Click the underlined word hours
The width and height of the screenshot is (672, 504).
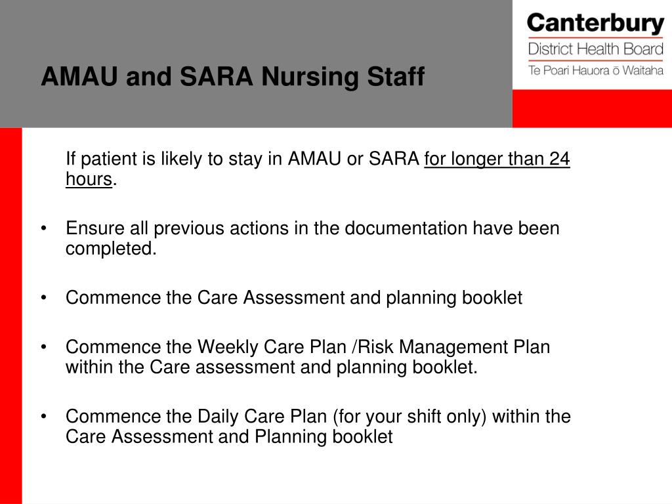click(x=89, y=178)
